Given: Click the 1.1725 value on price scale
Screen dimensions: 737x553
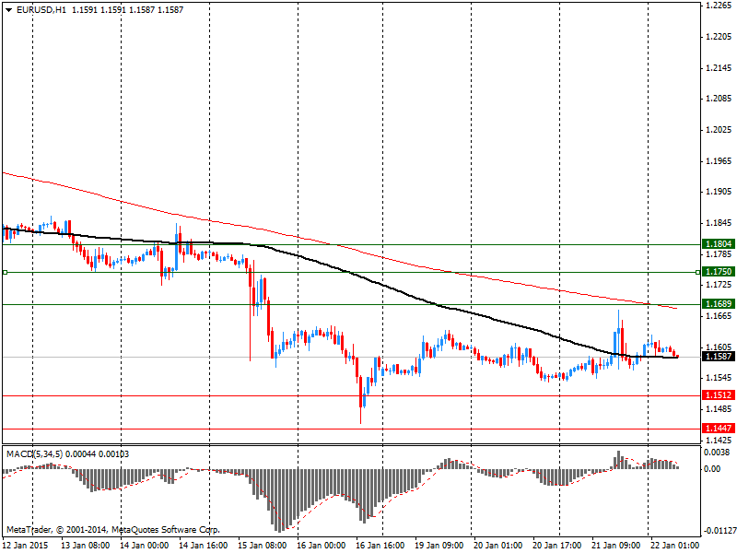Looking at the screenshot, I should [719, 285].
